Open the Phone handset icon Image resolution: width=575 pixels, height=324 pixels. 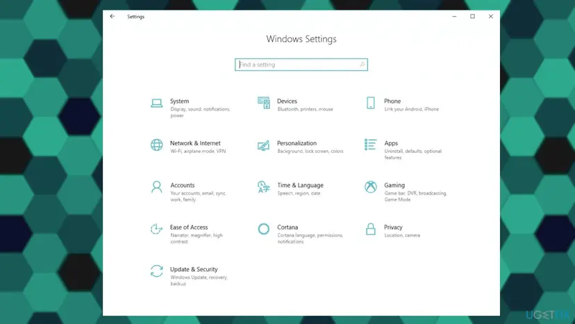tap(371, 103)
